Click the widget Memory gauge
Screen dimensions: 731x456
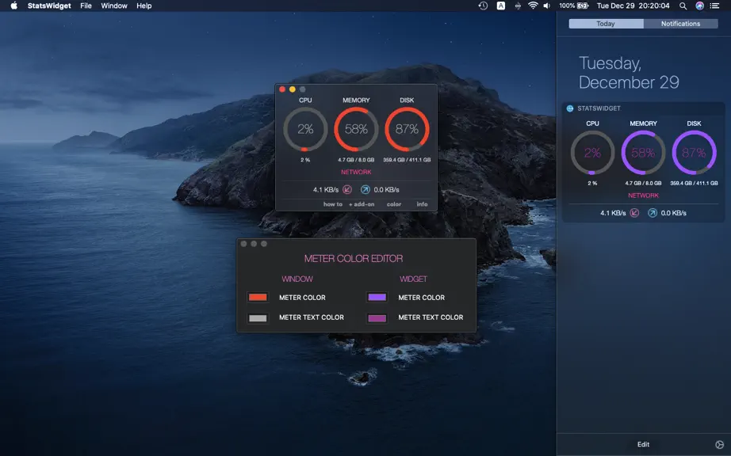click(x=643, y=153)
